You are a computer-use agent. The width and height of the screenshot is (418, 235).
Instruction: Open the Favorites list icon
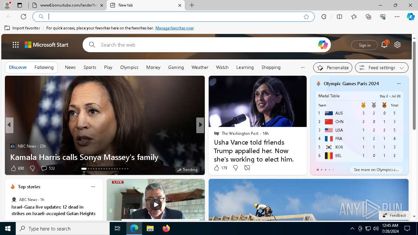pyautogui.click(x=354, y=17)
